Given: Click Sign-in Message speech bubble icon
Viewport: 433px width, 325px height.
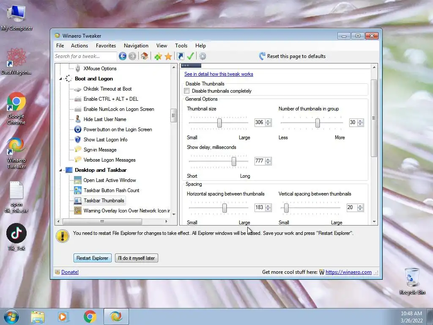Looking at the screenshot, I should (x=78, y=149).
